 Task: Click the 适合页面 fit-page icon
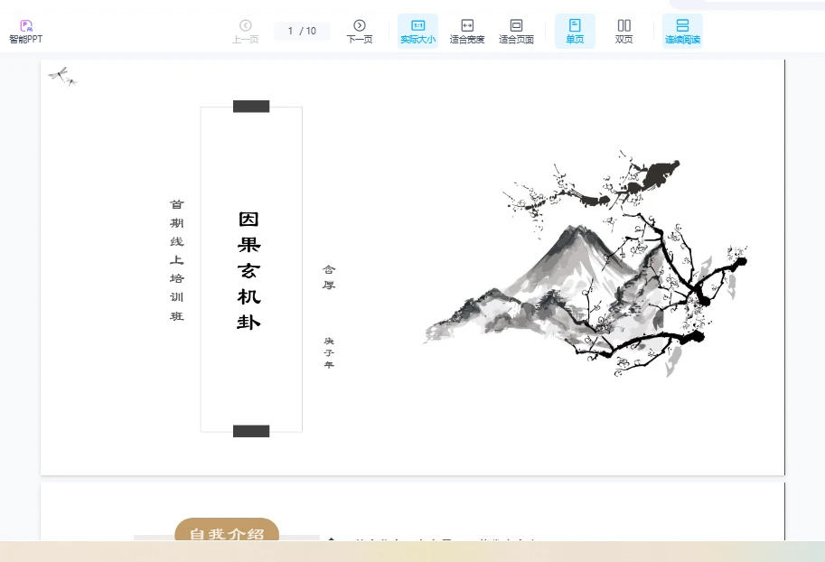pyautogui.click(x=515, y=25)
